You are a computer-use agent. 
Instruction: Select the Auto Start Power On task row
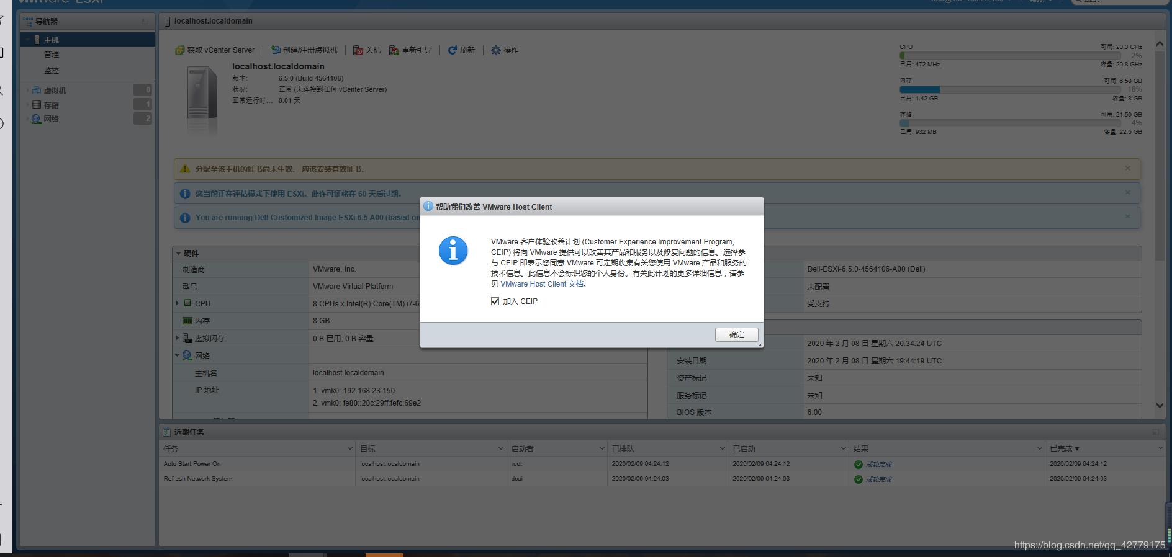pos(662,464)
